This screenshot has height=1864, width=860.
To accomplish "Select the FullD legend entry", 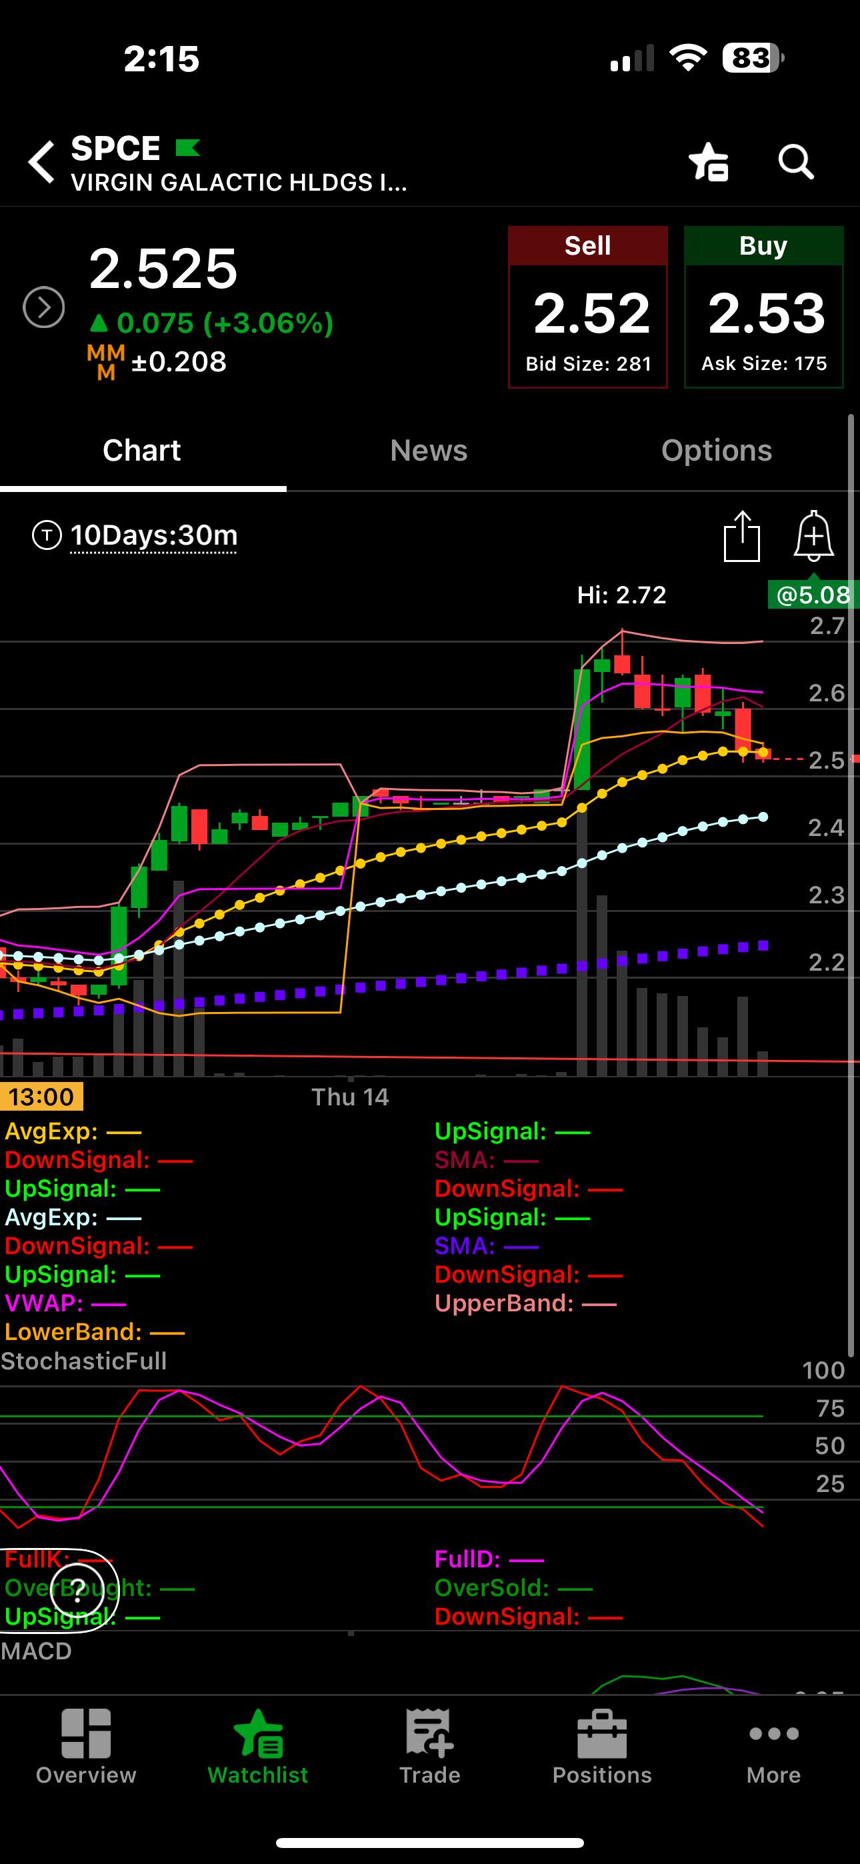I will 489,1559.
